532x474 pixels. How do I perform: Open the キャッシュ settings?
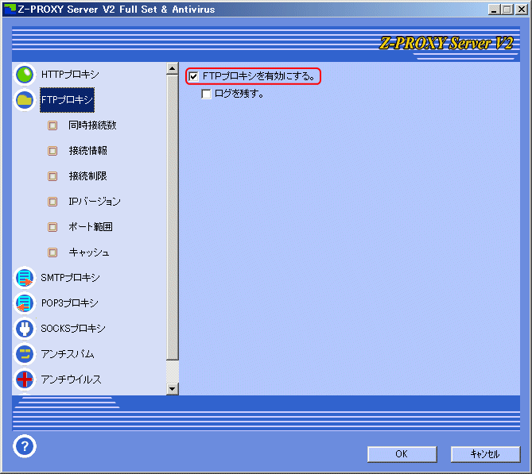click(x=89, y=252)
